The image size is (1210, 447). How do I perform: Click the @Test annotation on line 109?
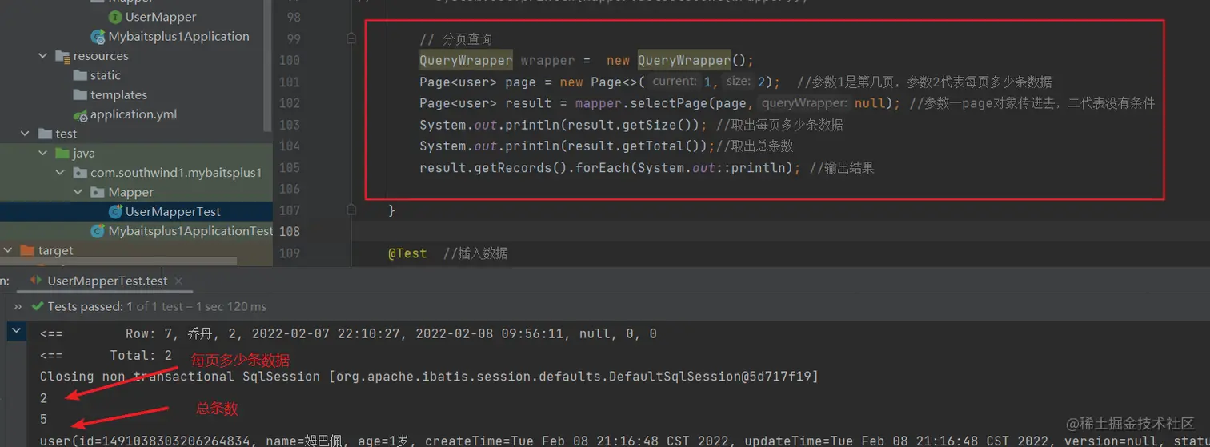coord(407,253)
